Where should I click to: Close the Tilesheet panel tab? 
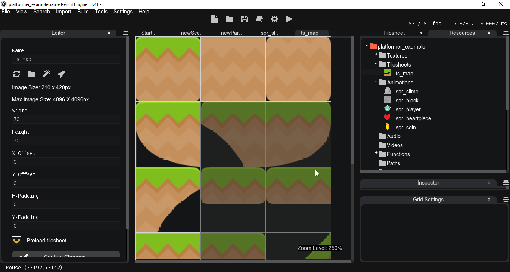pos(421,33)
